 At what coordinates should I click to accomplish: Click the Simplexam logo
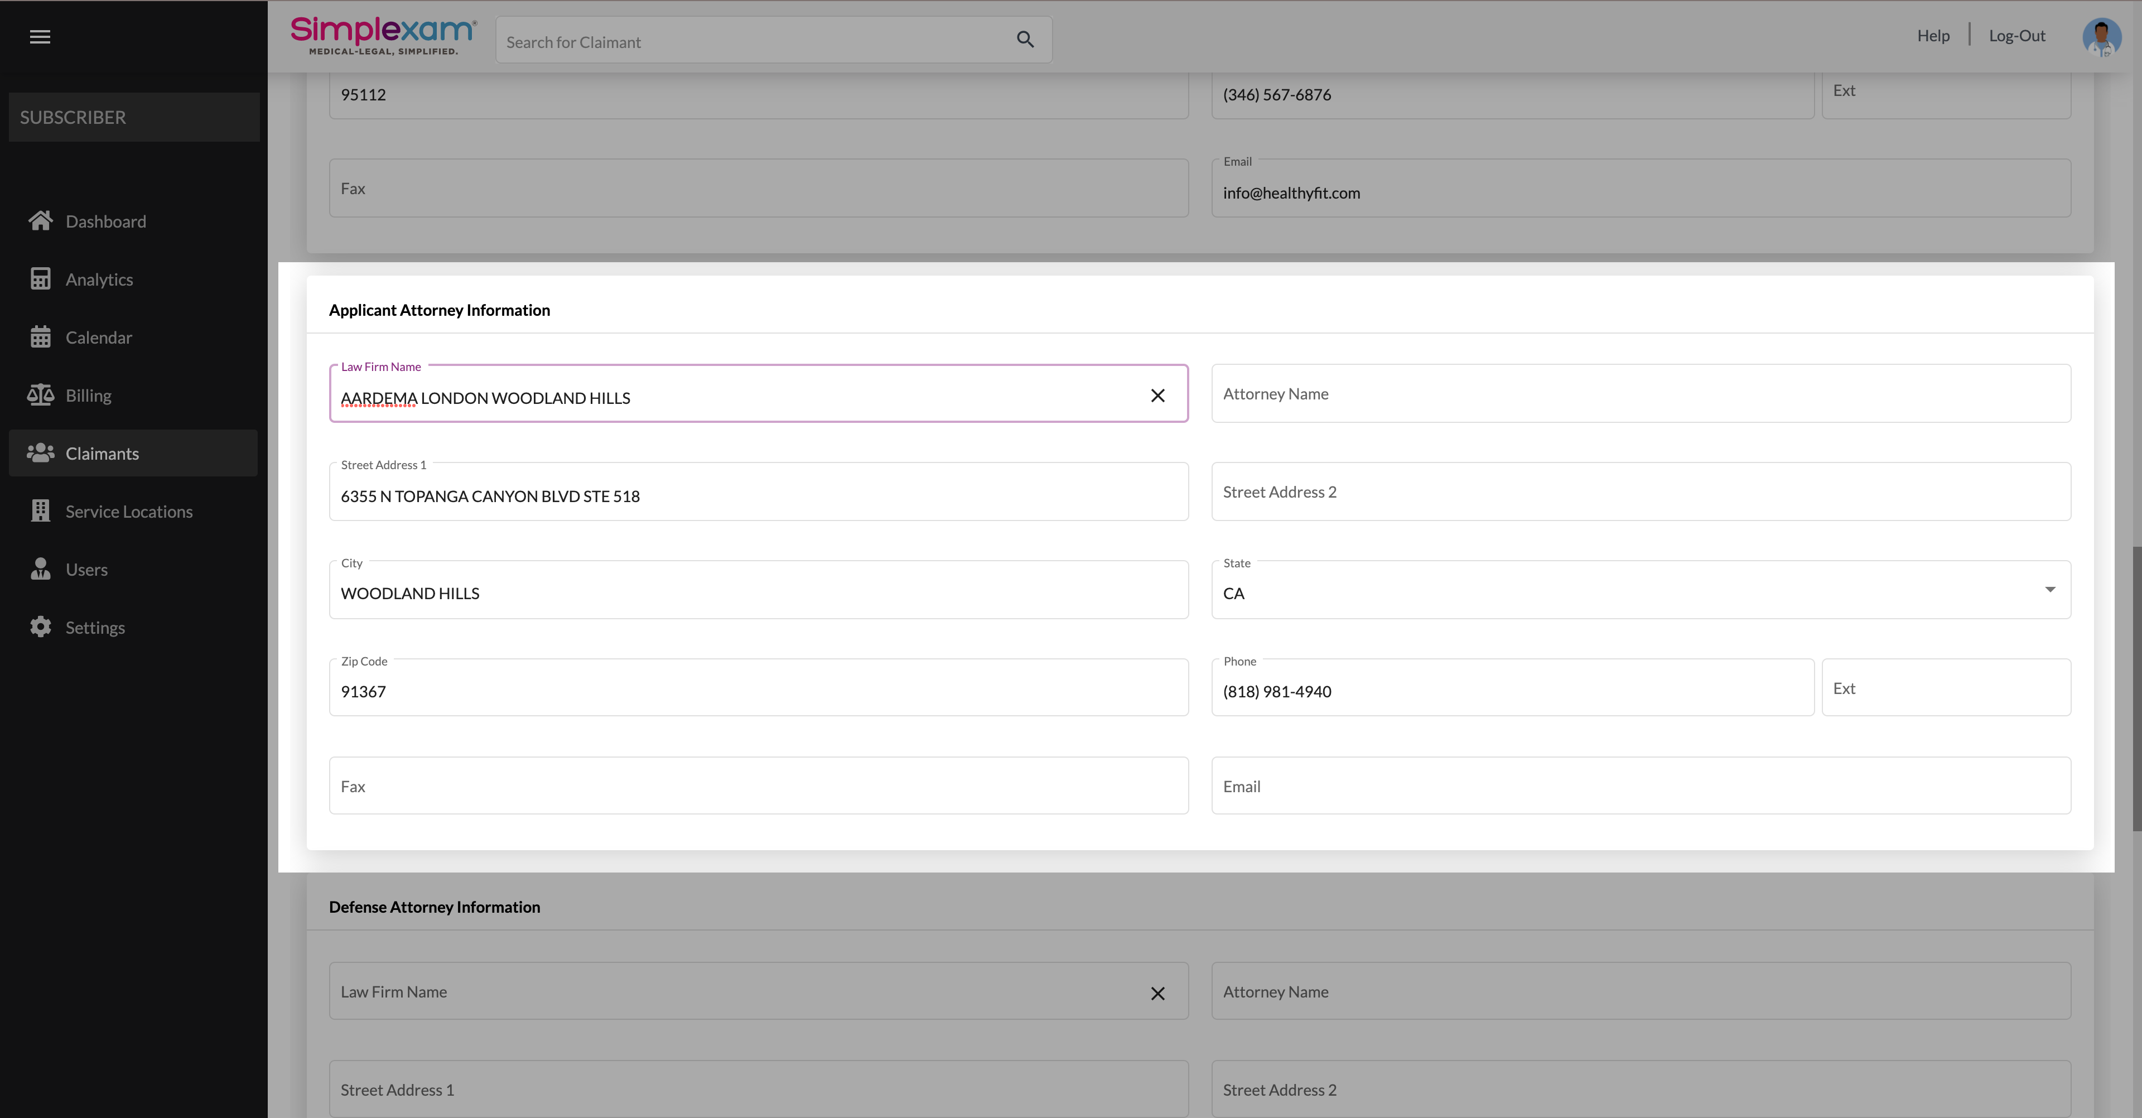[x=383, y=36]
